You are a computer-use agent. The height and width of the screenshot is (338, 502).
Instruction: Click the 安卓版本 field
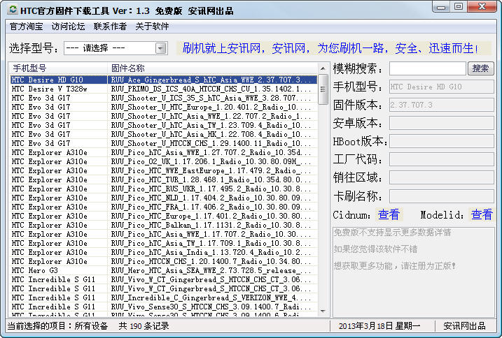pos(442,123)
